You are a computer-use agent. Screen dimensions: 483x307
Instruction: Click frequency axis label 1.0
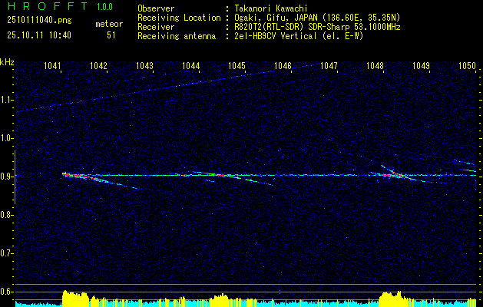[6, 138]
